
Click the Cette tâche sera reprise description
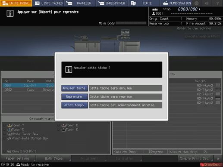click(126, 97)
